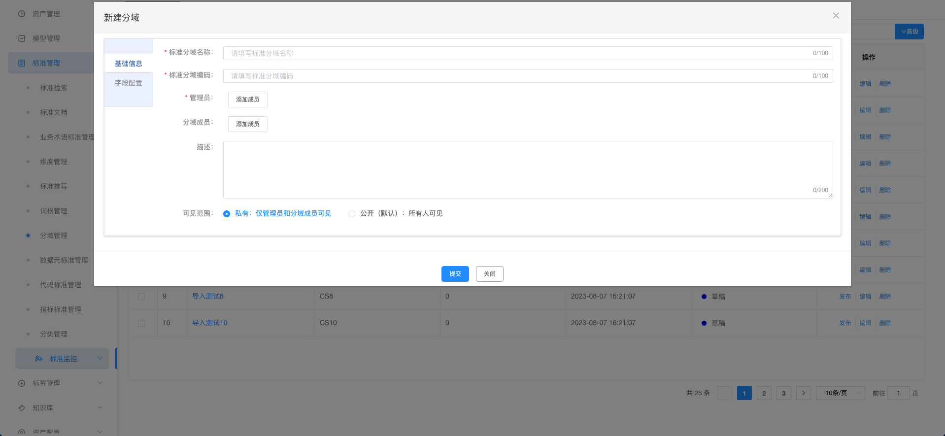Expand the 知识库 menu chevron
The image size is (945, 436).
point(100,408)
